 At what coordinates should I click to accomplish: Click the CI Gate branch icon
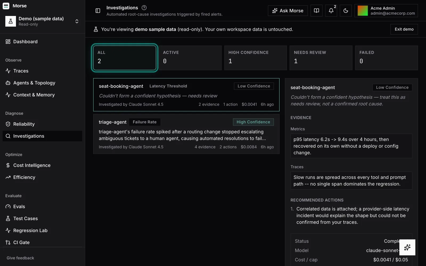coord(8,242)
